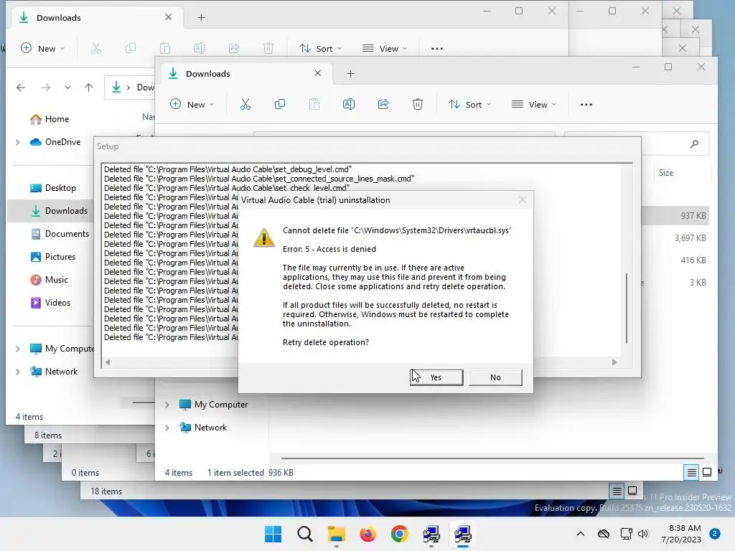Click Rename icon in front Downloads window
This screenshot has height=551, width=735.
(x=348, y=105)
